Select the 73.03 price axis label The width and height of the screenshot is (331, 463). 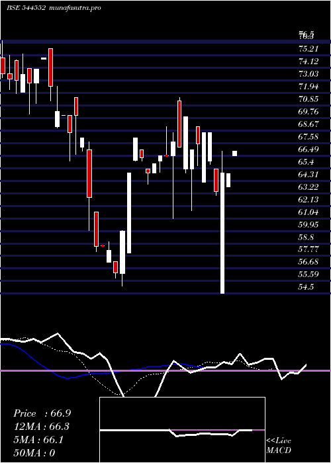tap(309, 74)
